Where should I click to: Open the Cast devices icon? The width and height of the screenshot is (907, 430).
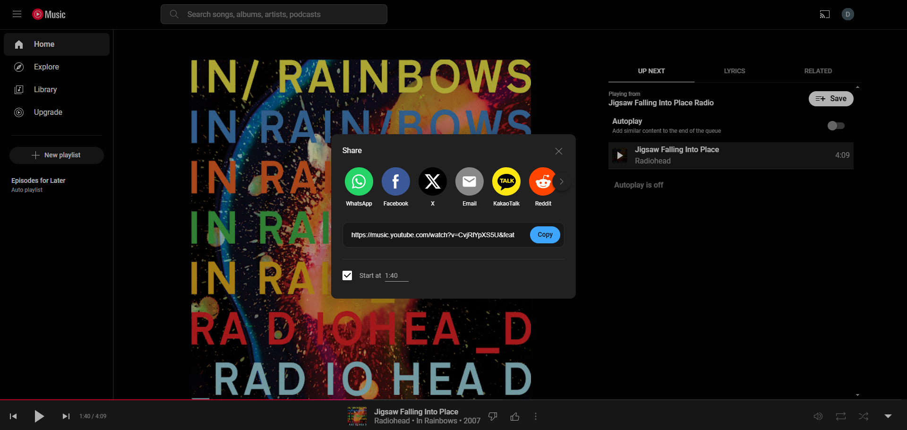coord(825,14)
